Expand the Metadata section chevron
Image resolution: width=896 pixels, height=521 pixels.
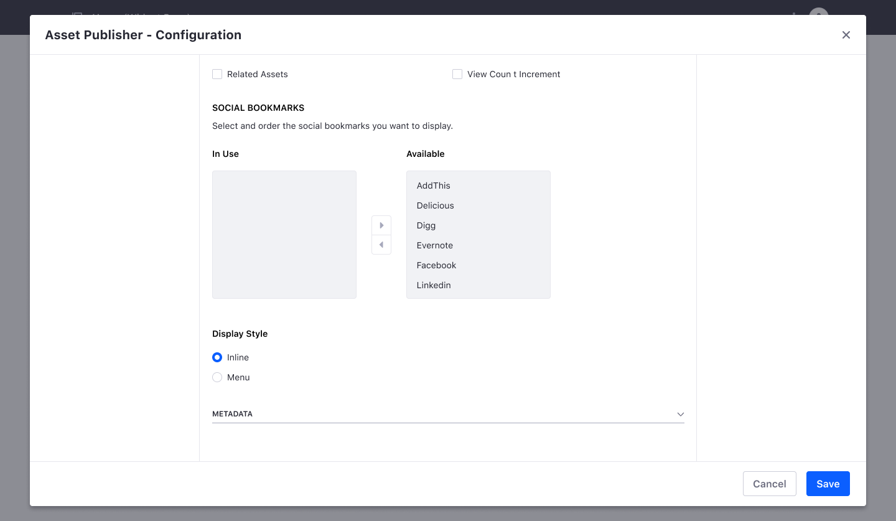click(x=680, y=414)
